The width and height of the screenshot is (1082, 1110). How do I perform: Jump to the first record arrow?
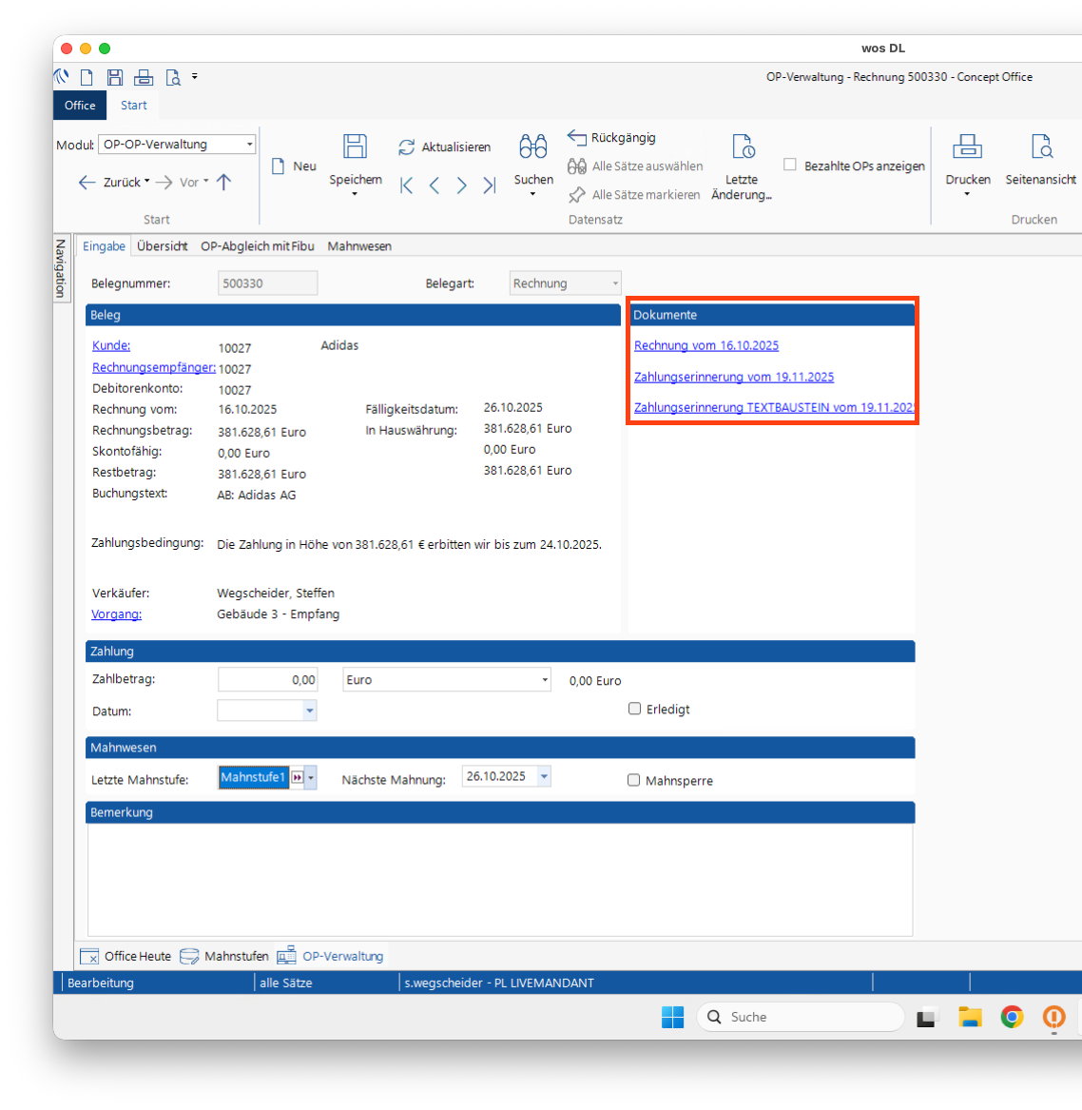click(x=407, y=185)
